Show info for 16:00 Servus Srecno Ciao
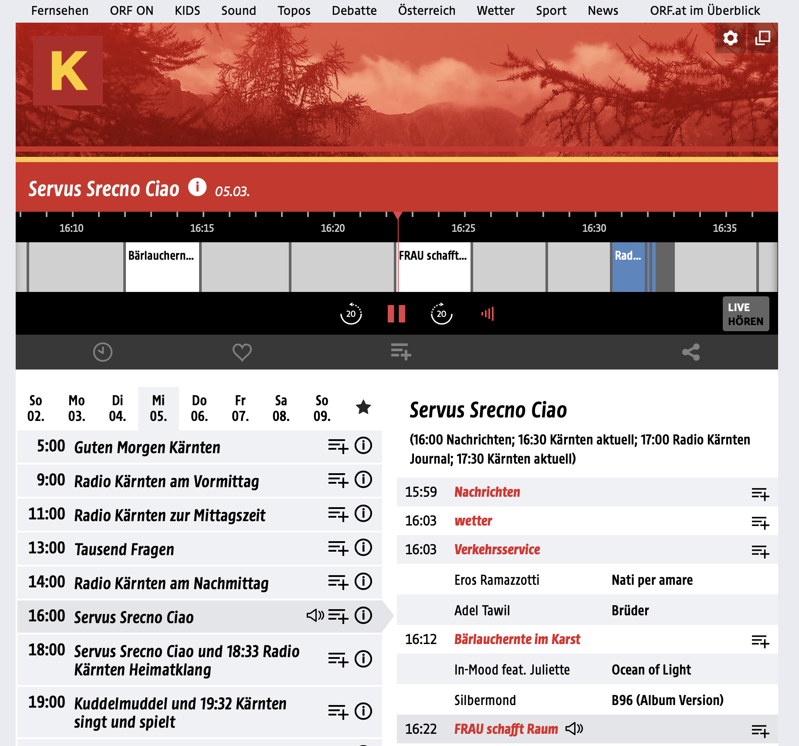799x746 pixels. point(363,615)
